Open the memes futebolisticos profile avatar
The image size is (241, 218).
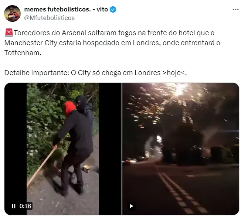12,14
